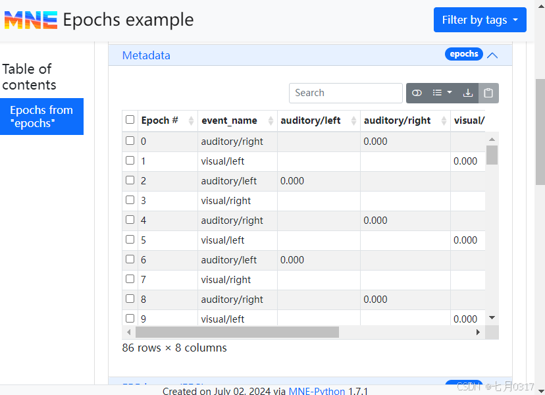Click into the table Search field
Viewport: 545px width, 395px height.
346,93
